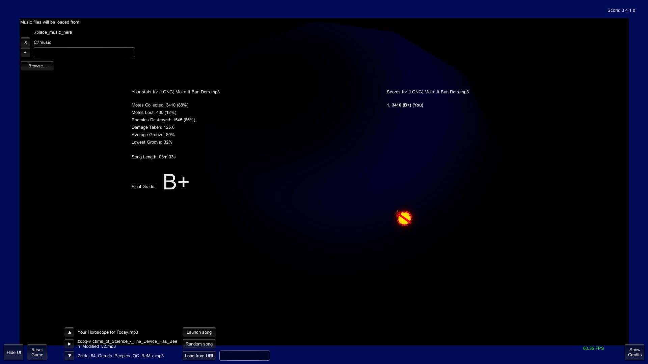This screenshot has width=648, height=364.
Task: Click the URL input next to Load from URL
Action: (244, 356)
